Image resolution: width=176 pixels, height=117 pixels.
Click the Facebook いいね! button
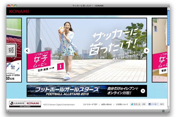coord(153,104)
